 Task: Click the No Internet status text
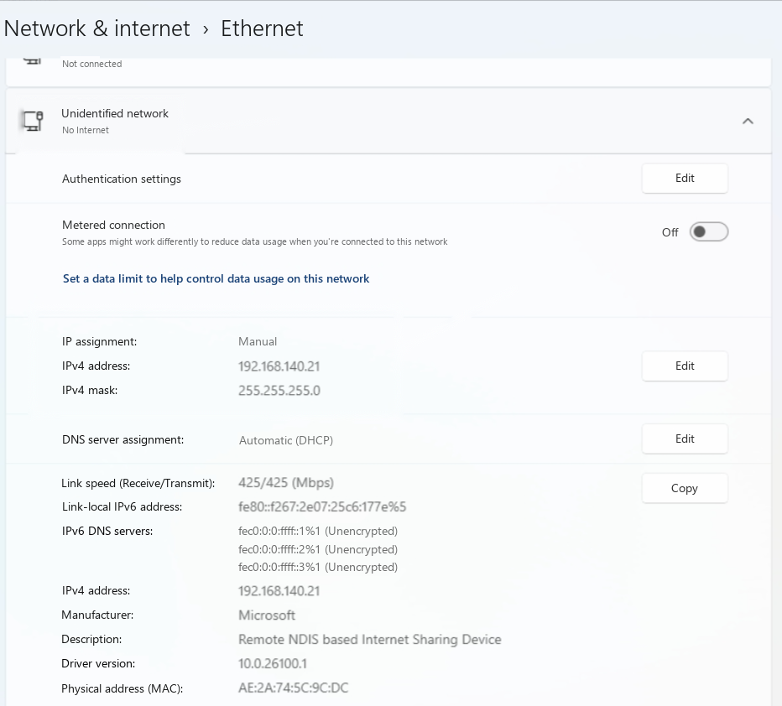tap(86, 130)
